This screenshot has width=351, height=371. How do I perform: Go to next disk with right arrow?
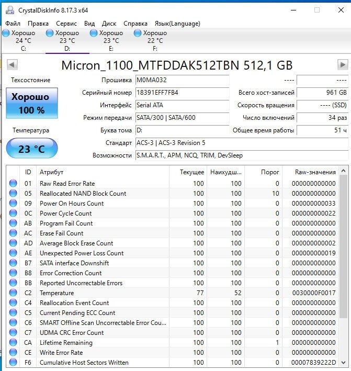coord(343,64)
